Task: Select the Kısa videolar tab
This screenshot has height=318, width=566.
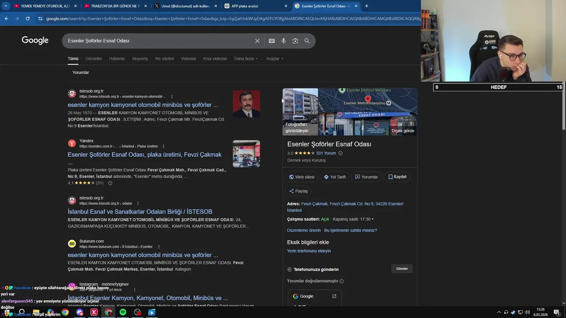Action: (x=215, y=59)
